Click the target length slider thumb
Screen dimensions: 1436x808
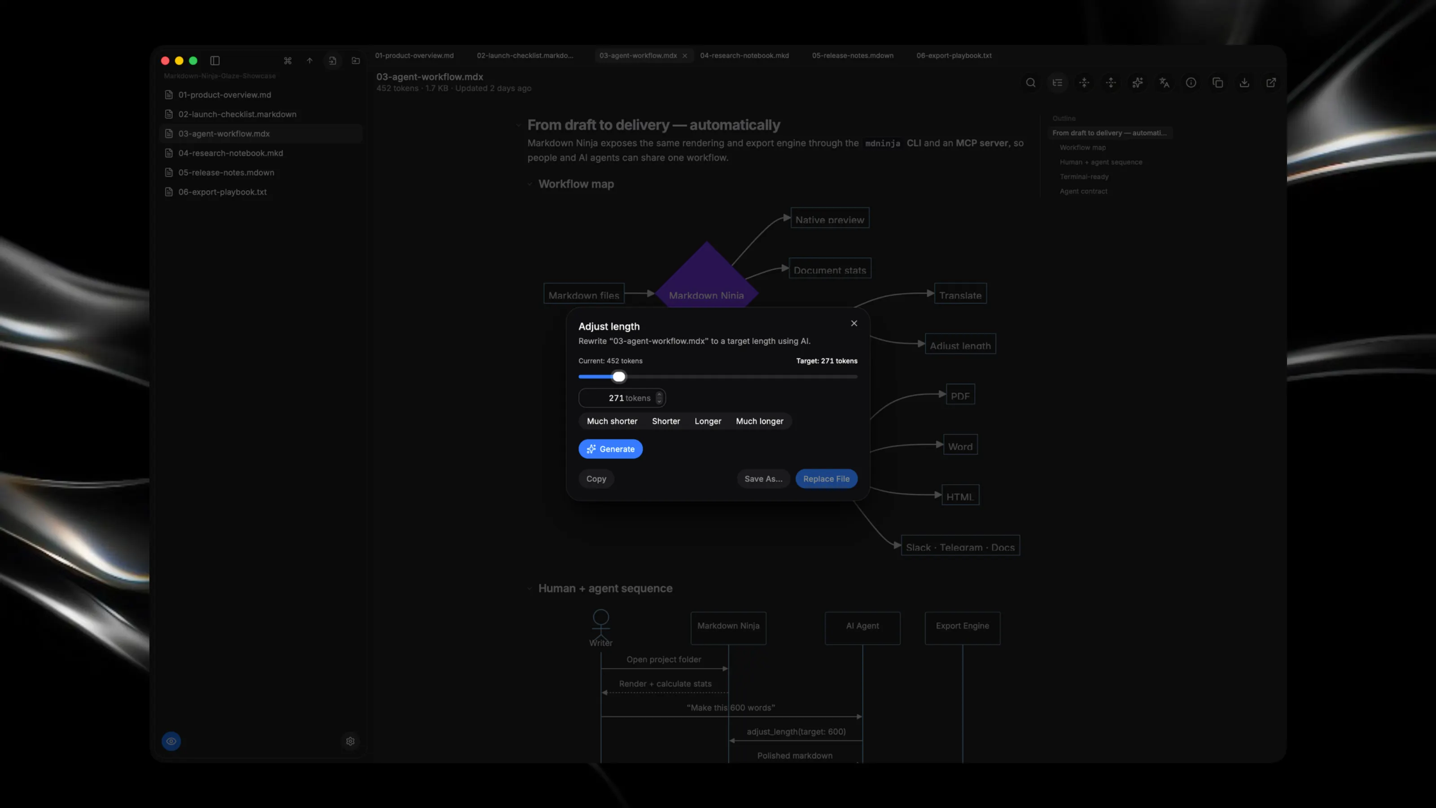pos(619,377)
